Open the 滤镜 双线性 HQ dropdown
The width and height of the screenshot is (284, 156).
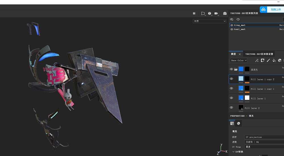[x=264, y=142]
